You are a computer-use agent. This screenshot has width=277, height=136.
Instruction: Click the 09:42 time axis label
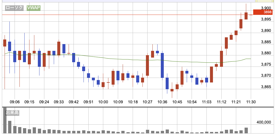point(74,102)
